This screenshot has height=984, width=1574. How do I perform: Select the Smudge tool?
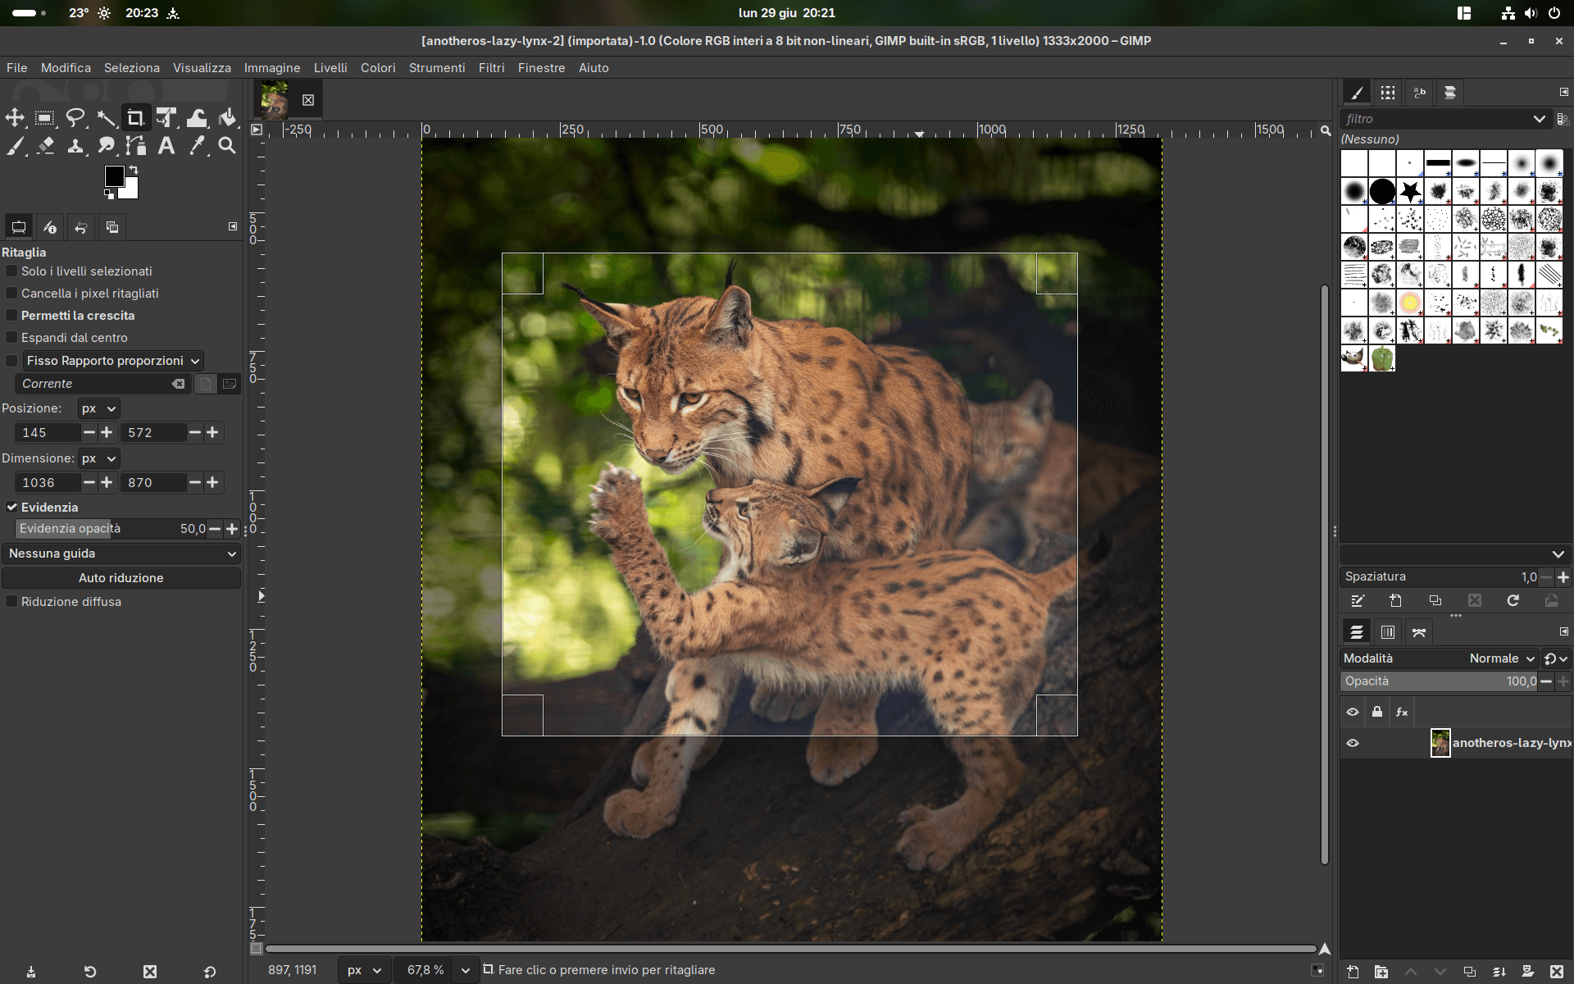pos(106,146)
